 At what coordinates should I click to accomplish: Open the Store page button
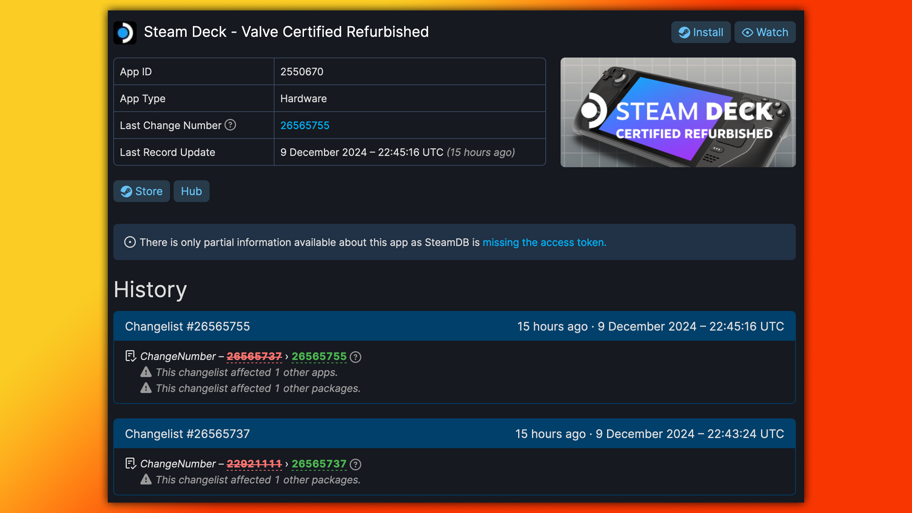click(142, 191)
